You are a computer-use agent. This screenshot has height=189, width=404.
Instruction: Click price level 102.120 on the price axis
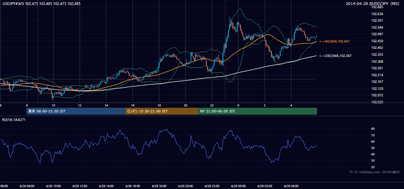377,89
